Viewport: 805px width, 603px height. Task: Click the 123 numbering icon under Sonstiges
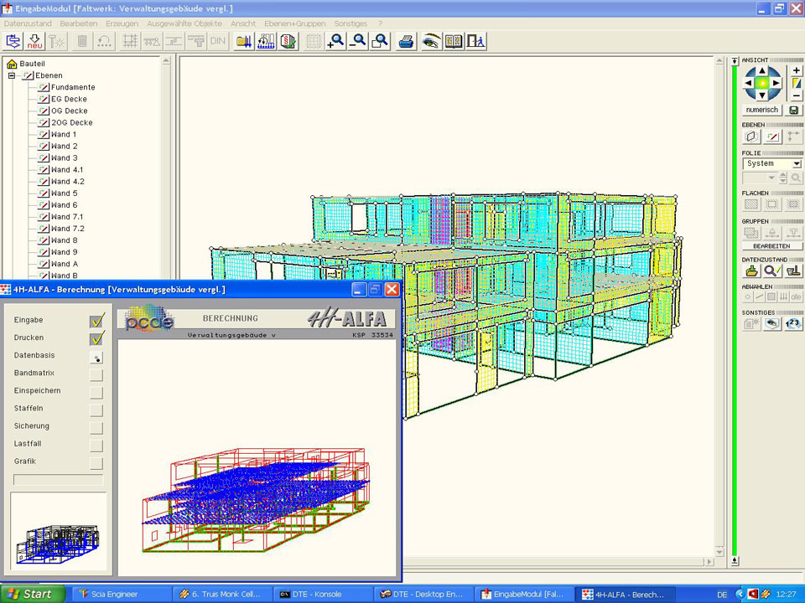click(x=793, y=324)
